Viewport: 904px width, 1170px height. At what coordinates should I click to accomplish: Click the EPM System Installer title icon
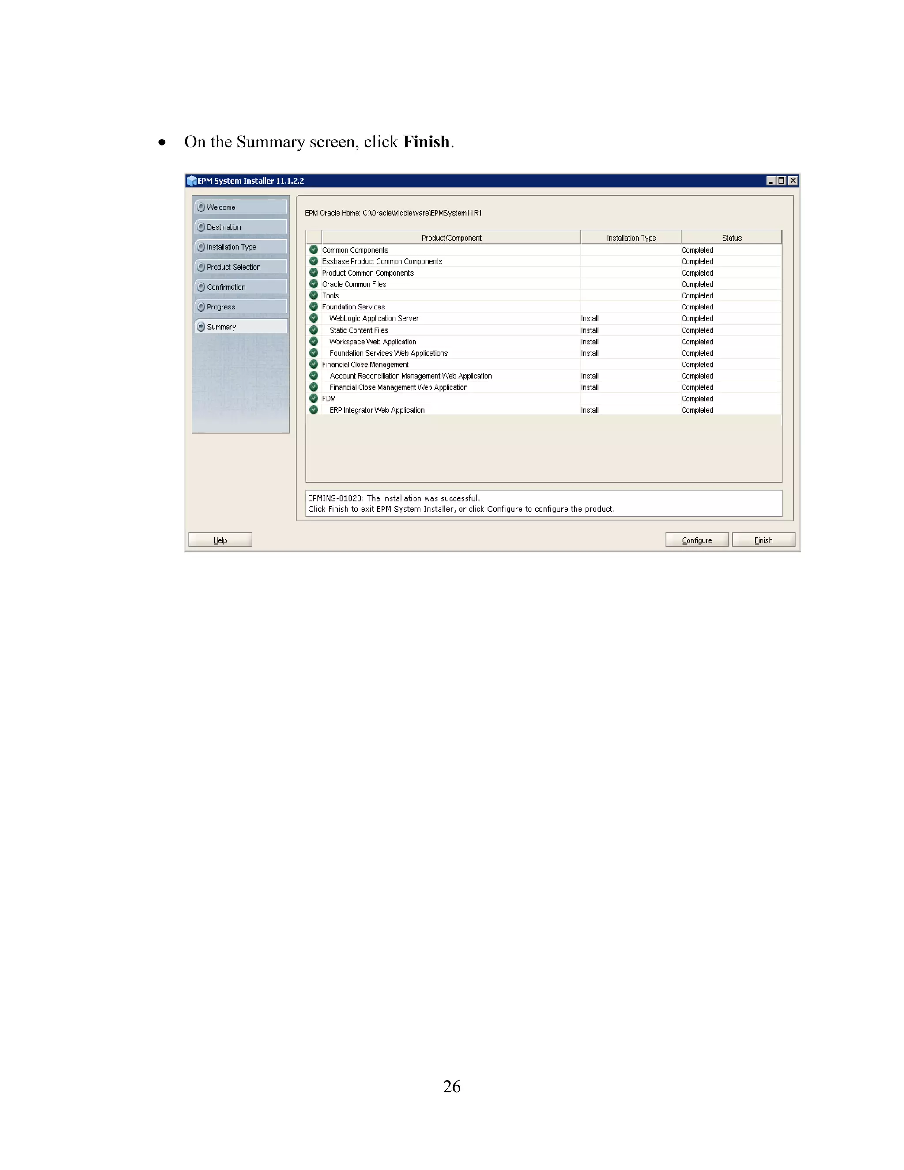192,181
